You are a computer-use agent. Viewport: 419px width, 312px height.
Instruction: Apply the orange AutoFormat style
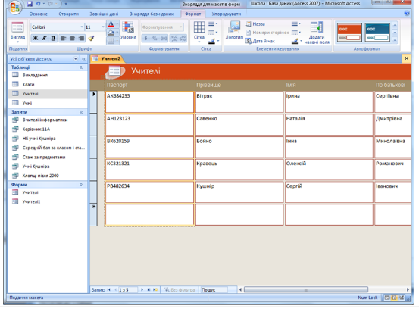[349, 33]
